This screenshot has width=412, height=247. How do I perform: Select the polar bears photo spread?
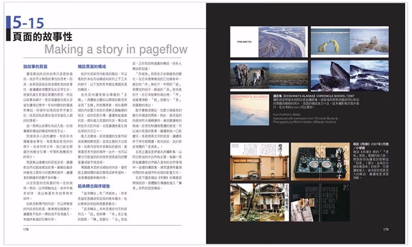coord(349,42)
